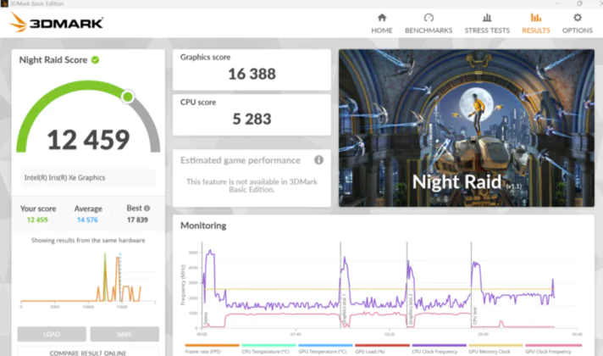Toggle Frame rate (FPS) legend
The image size is (603, 356).
(x=212, y=348)
